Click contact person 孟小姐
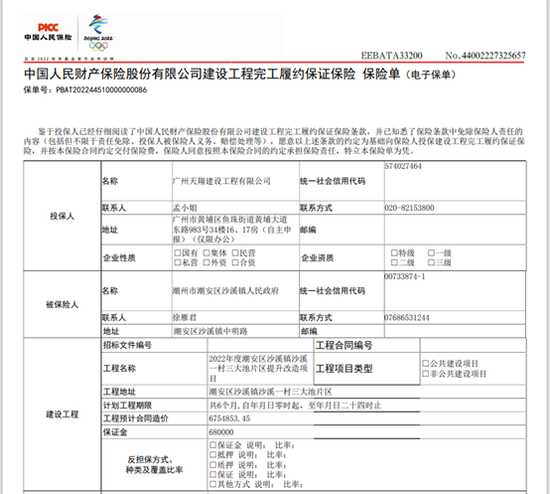 [185, 208]
